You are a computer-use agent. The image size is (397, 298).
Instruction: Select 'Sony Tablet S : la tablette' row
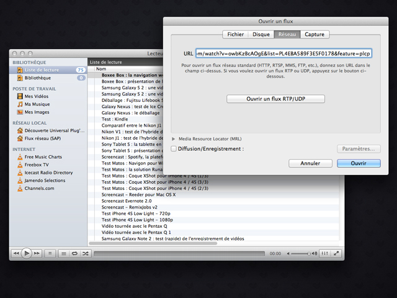125,144
